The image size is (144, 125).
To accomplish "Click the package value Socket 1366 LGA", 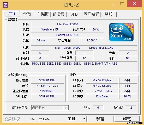I will click(68, 35).
